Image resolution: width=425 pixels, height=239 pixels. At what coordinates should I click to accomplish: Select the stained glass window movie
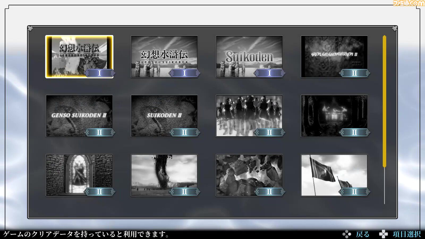pos(79,175)
